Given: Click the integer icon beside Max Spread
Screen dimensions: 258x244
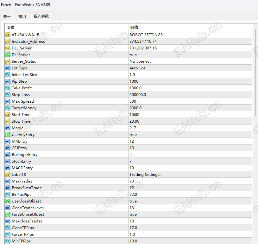Looking at the screenshot, I should (8, 101).
